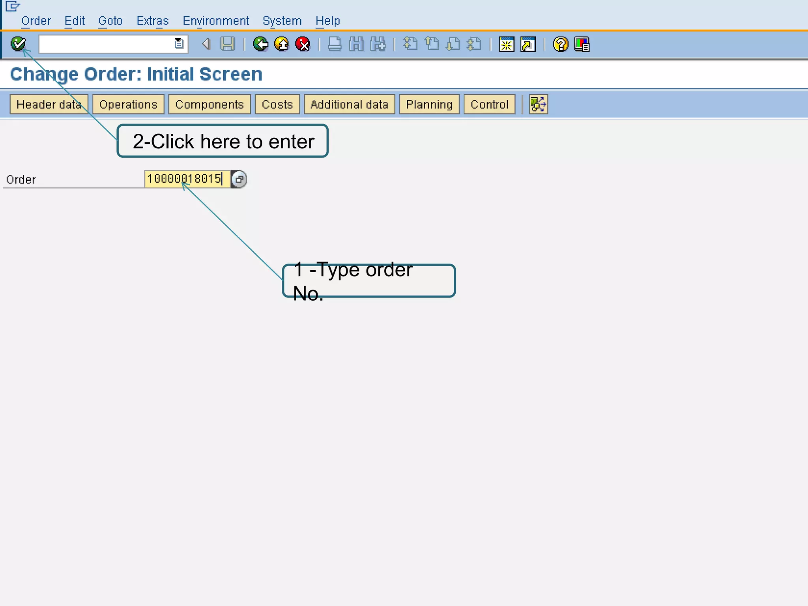Click the Components button
808x606 pixels.
[209, 104]
